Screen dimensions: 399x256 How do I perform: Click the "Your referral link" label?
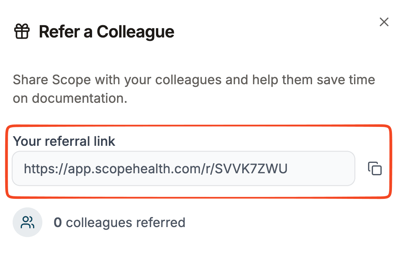pyautogui.click(x=64, y=141)
